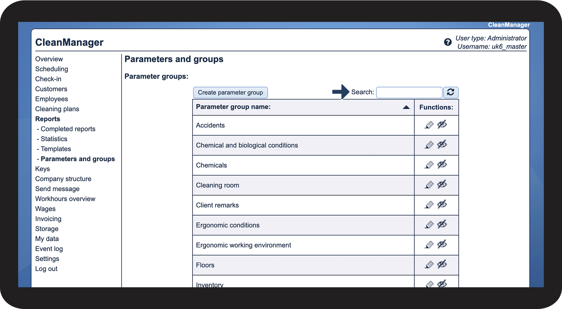This screenshot has height=309, width=562.
Task: Sort by parameter group name arrow
Action: tap(406, 107)
